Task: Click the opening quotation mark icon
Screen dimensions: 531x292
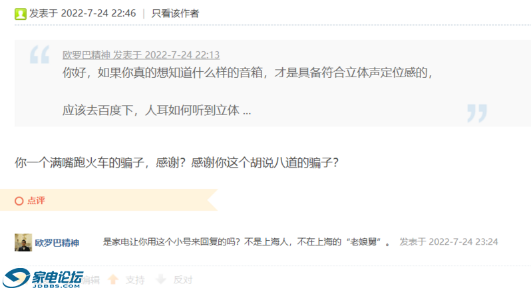Action: click(40, 55)
